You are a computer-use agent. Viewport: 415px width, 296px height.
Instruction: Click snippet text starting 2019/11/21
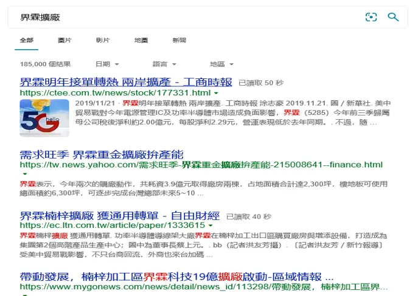coord(233,113)
